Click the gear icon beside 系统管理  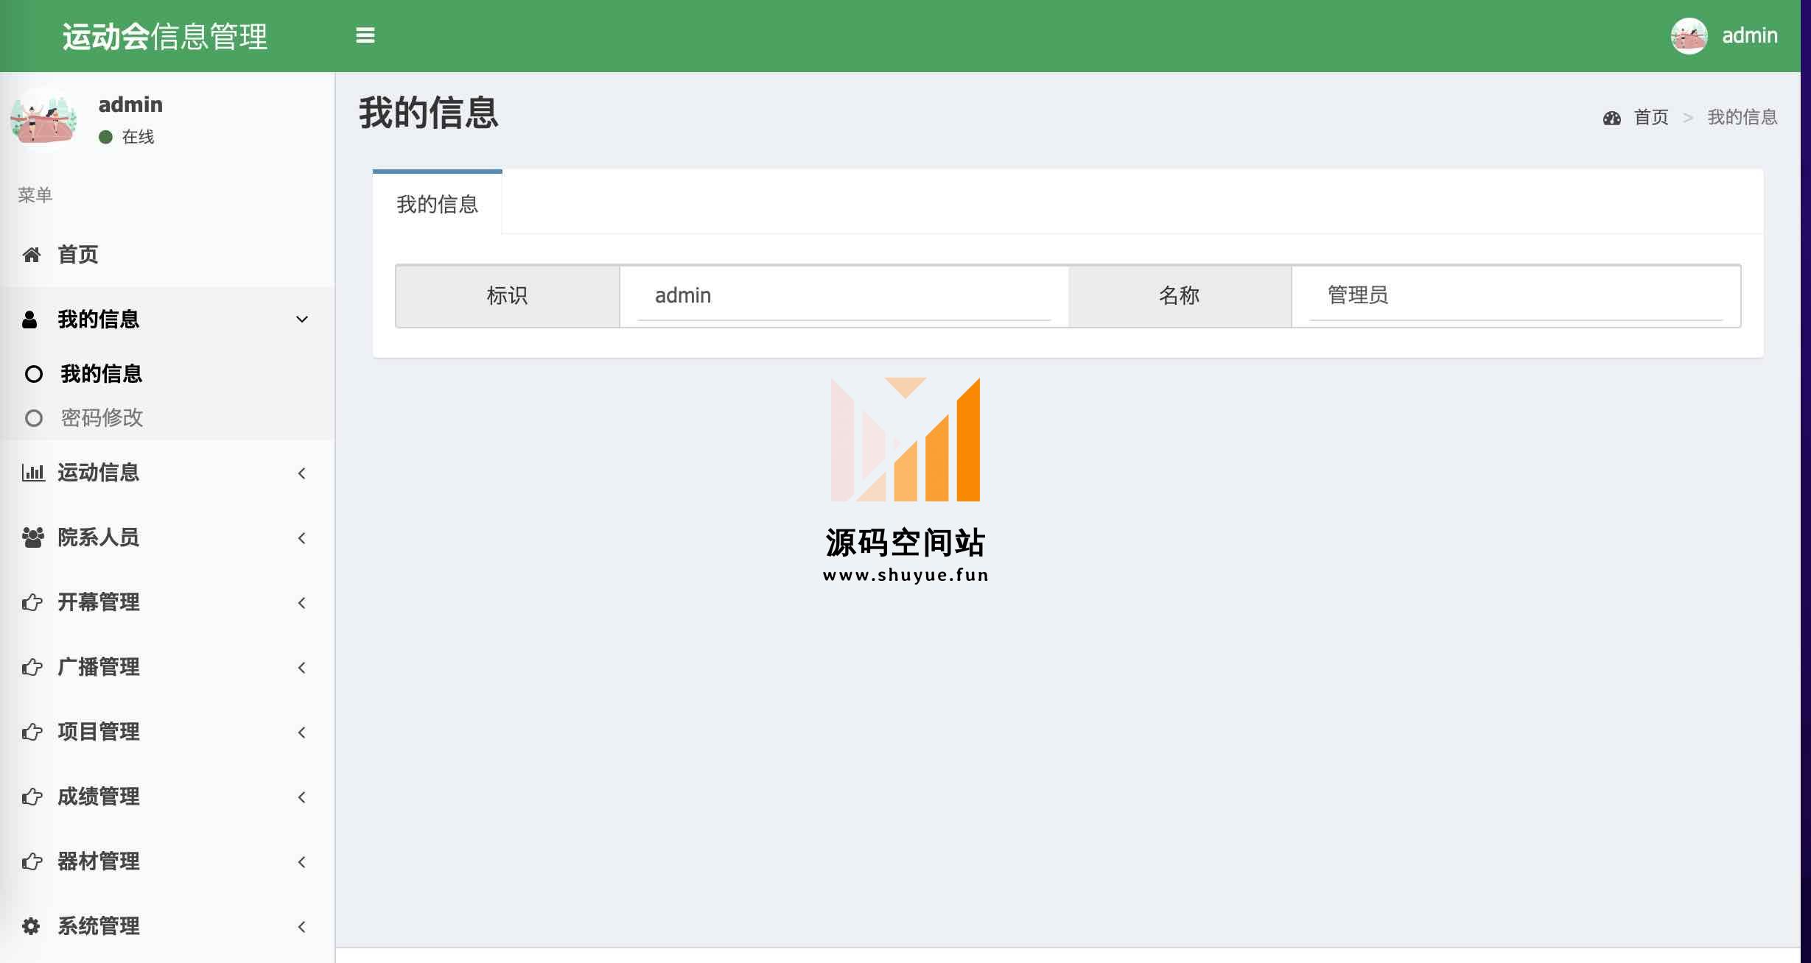(x=31, y=926)
